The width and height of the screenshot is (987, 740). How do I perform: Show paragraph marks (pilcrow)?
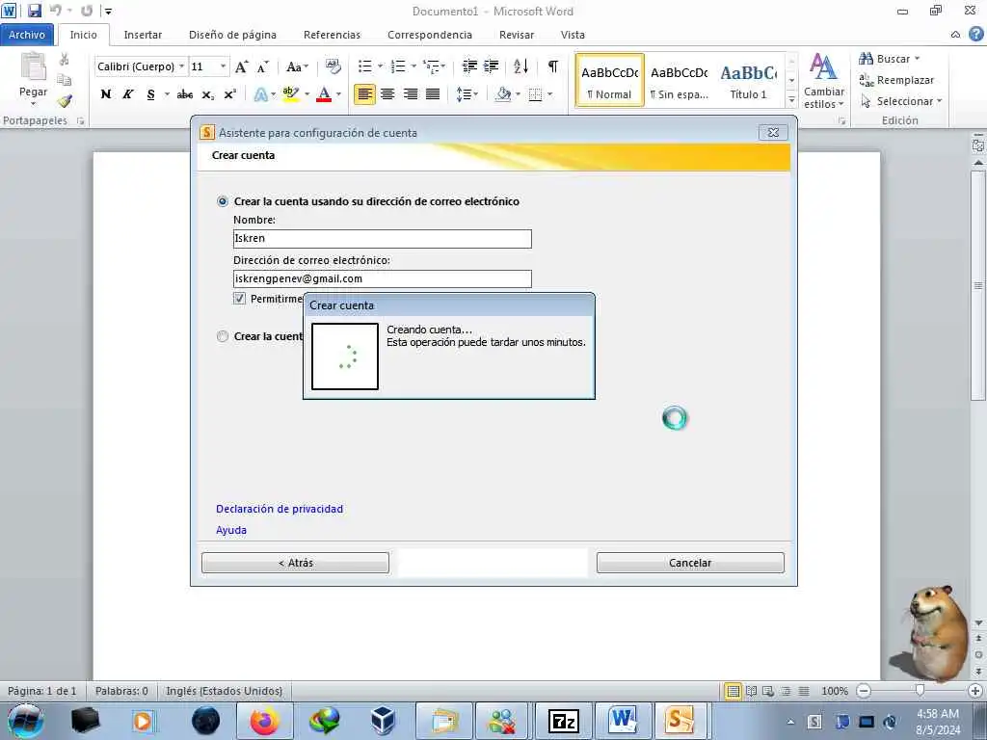pos(552,66)
